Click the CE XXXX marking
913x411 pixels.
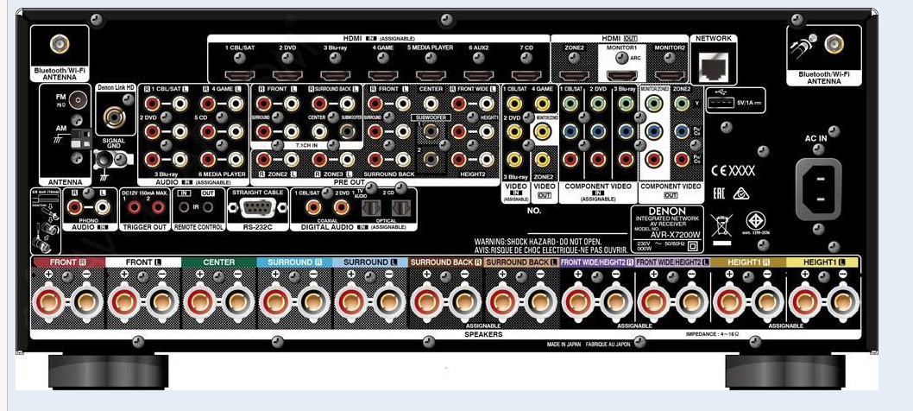pyautogui.click(x=734, y=171)
